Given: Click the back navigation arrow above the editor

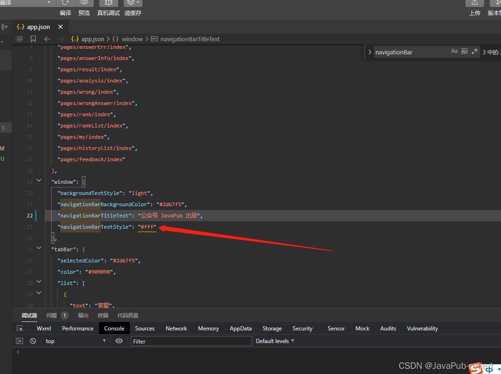Looking at the screenshot, I should click(x=47, y=39).
